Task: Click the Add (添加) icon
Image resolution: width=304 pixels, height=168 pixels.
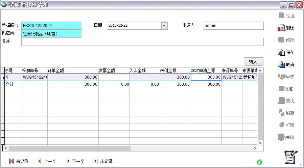Action: pyautogui.click(x=281, y=16)
